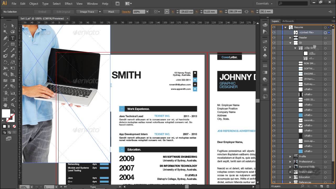Activate the Eyedropper tool
336x189 pixels.
pos(5,86)
